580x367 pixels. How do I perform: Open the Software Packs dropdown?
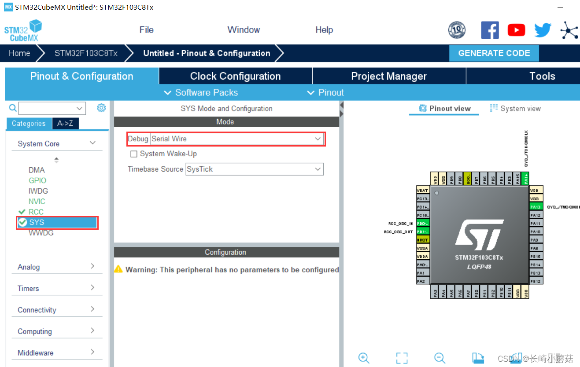pos(201,92)
